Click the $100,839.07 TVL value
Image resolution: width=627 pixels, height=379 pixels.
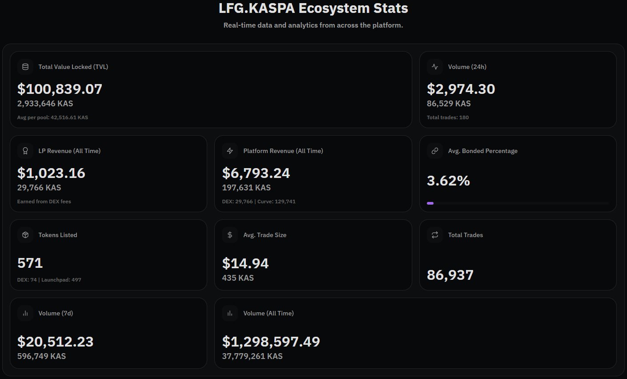pos(60,89)
